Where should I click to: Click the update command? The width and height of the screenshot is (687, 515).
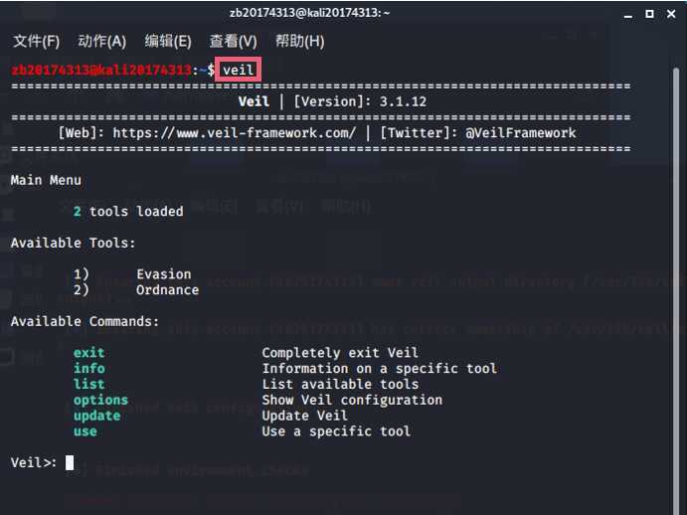click(x=96, y=416)
